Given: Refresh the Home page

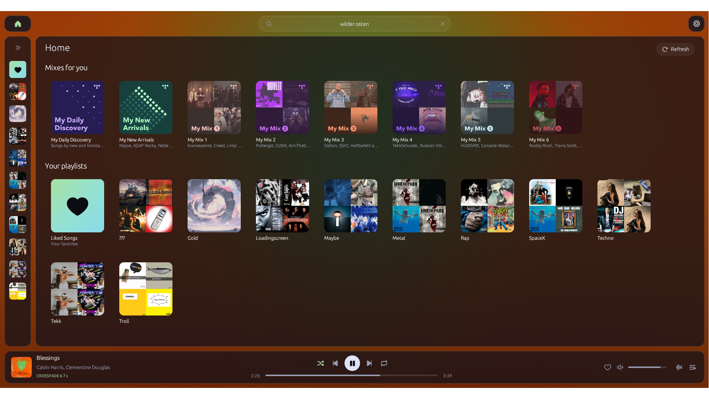Looking at the screenshot, I should coord(675,49).
